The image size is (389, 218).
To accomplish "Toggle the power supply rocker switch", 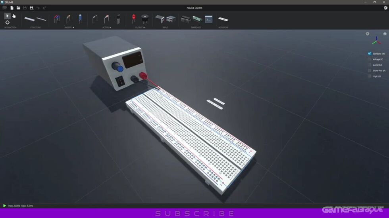I will click(121, 81).
